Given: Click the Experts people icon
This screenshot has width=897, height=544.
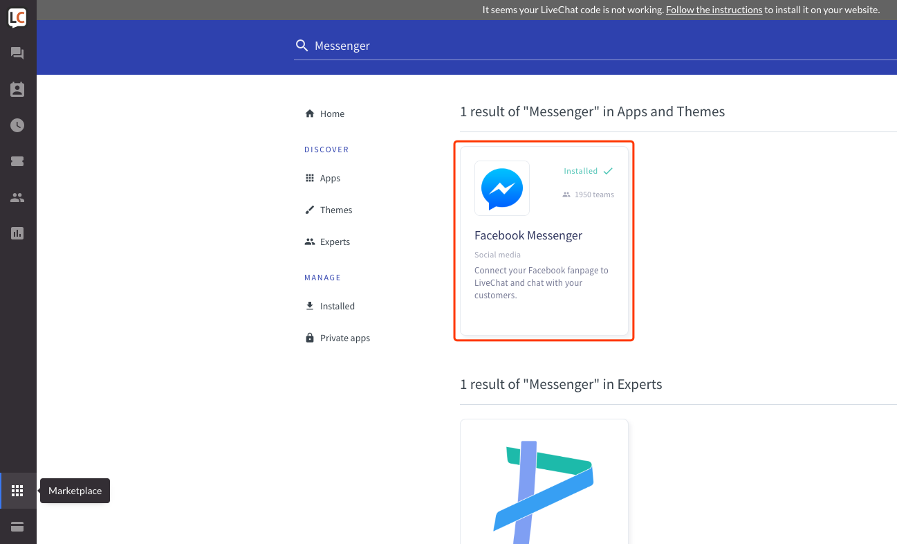Looking at the screenshot, I should click(x=310, y=242).
